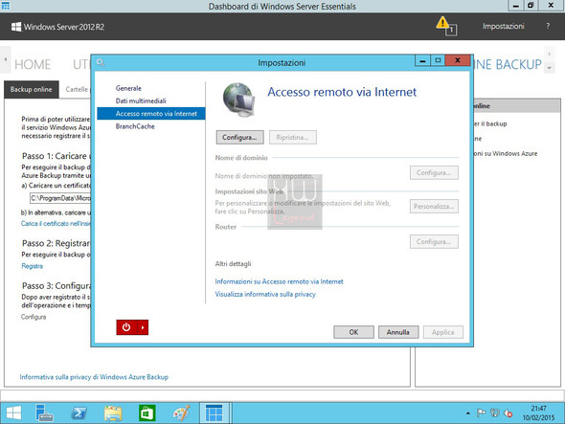Open Start button on taskbar
The width and height of the screenshot is (565, 424).
(x=14, y=413)
